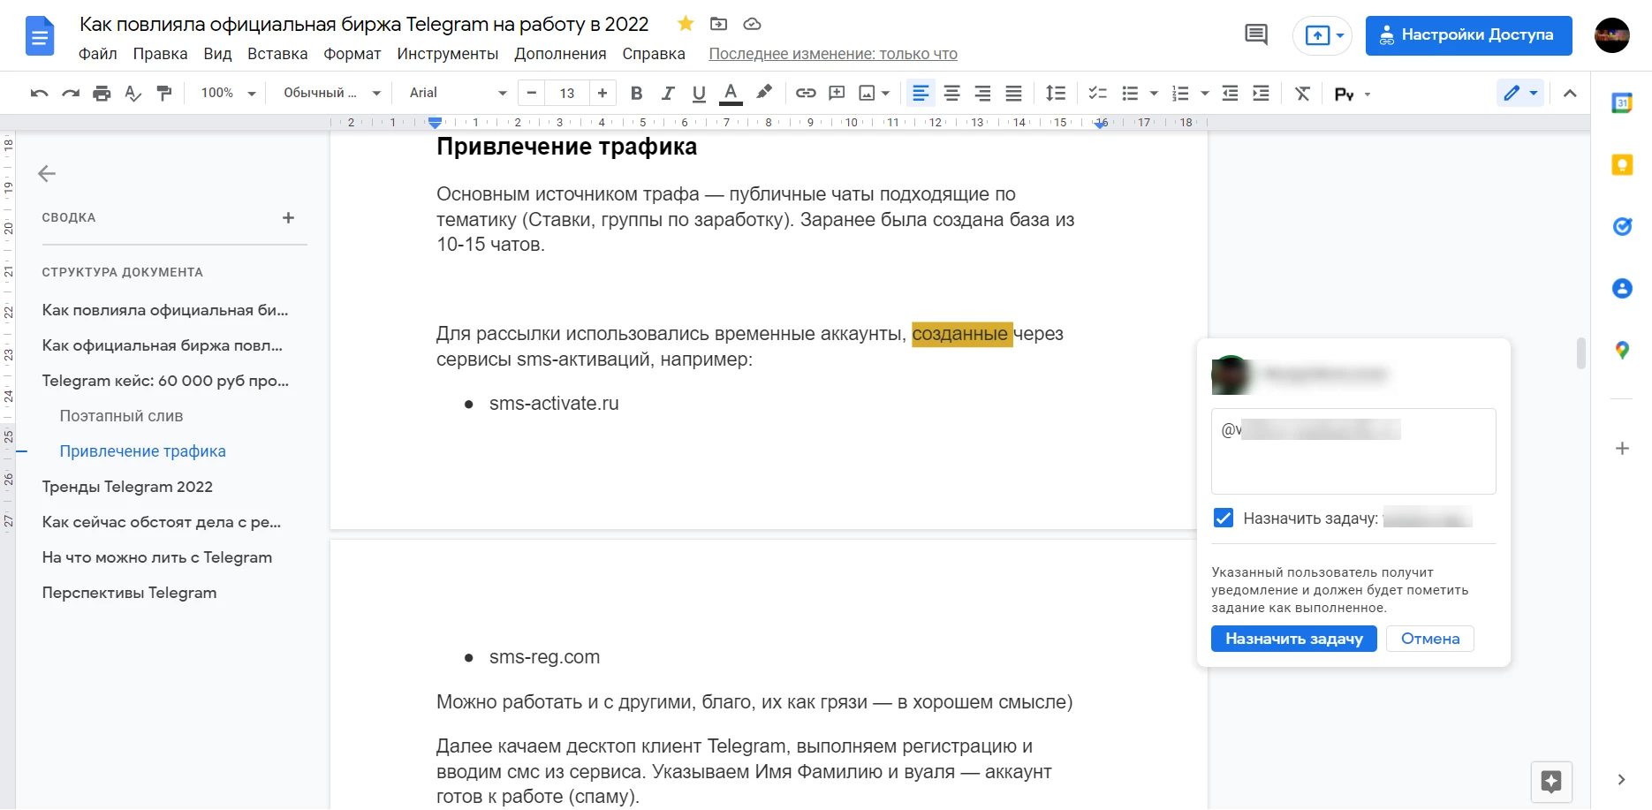Check cloud save status icon

coord(752,24)
